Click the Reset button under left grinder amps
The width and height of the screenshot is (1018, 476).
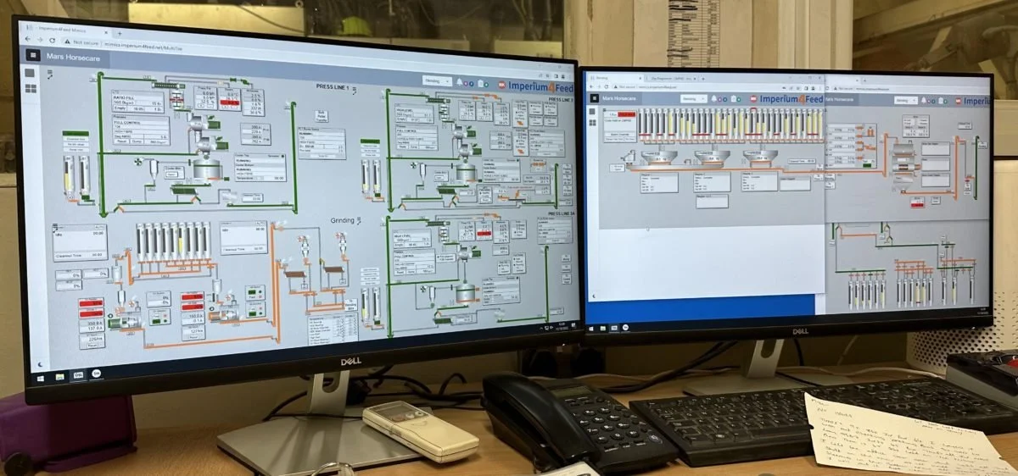pos(92,346)
